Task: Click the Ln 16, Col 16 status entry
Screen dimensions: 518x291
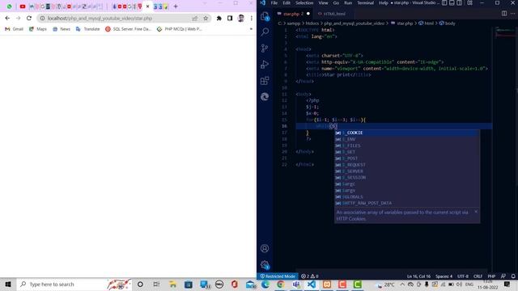Action: click(418, 276)
